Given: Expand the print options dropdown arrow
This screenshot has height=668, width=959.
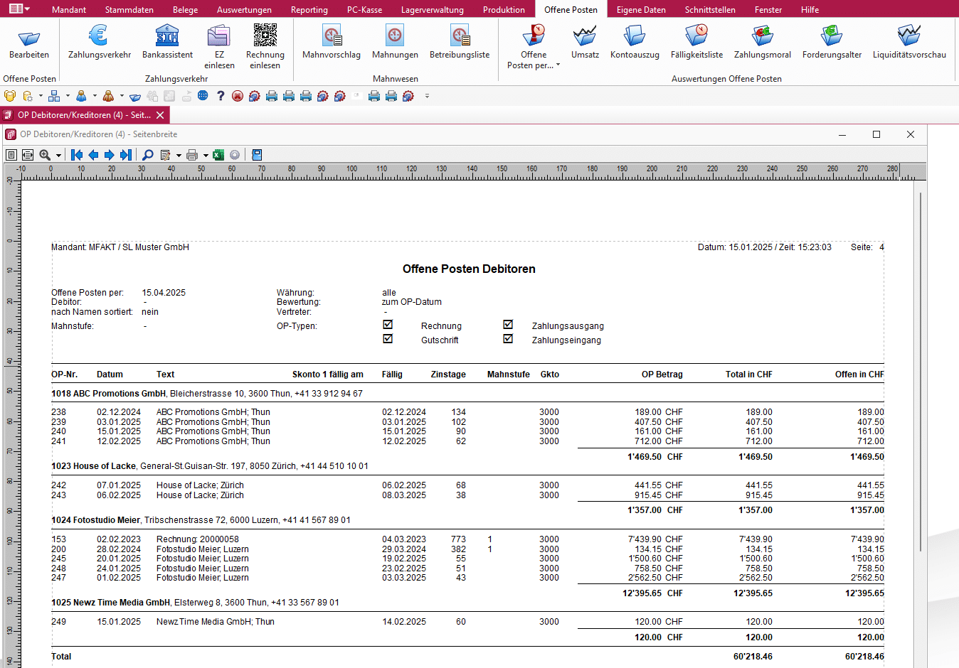Looking at the screenshot, I should click(206, 156).
